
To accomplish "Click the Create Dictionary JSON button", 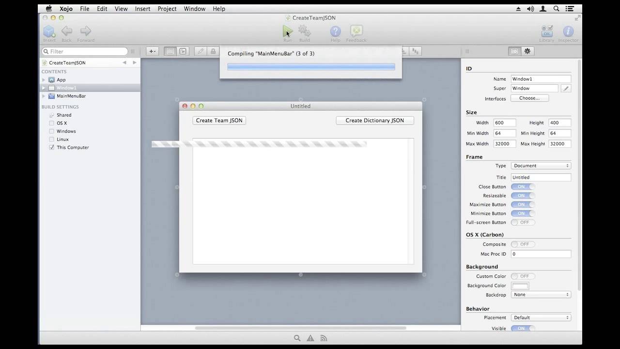I will tap(375, 120).
